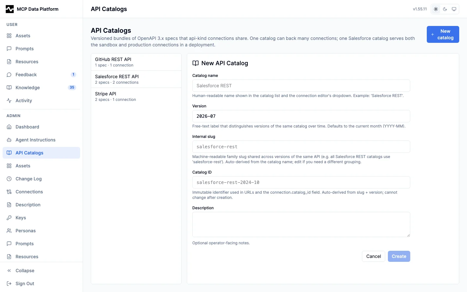Select system theme monitor icon
This screenshot has height=292, width=467.
(454, 9)
